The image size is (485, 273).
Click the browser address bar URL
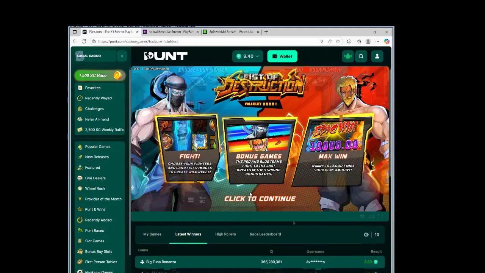coord(138,41)
